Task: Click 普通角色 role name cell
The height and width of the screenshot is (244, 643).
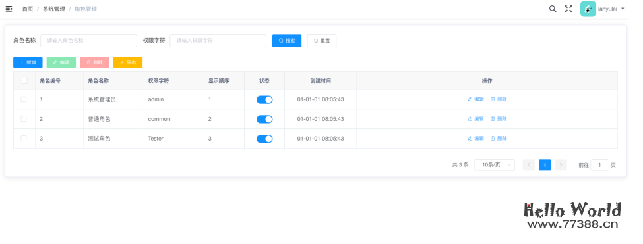Action: tap(99, 119)
